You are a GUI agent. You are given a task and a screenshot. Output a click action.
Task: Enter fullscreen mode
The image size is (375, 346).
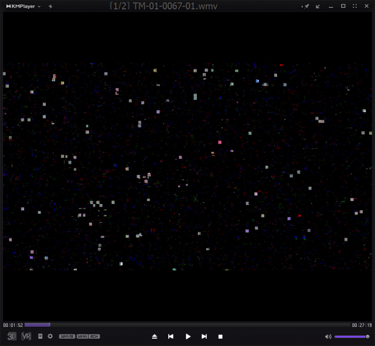tap(355, 6)
